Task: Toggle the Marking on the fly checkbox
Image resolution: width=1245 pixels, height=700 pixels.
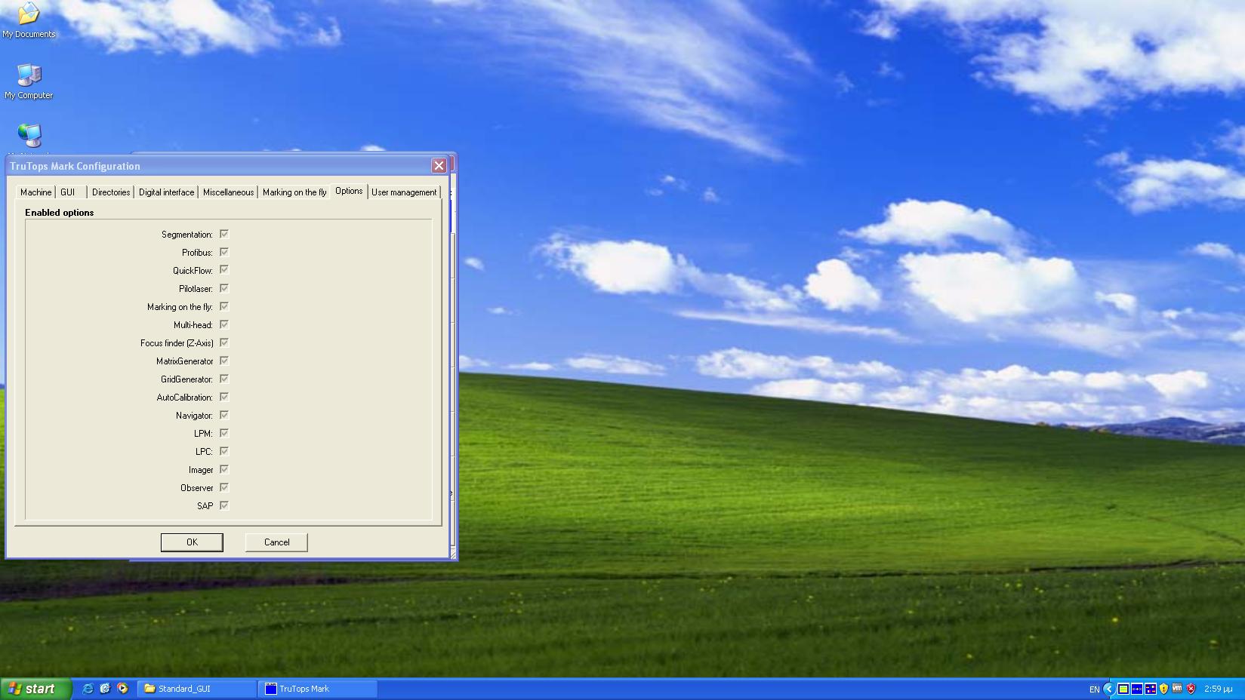Action: pyautogui.click(x=224, y=306)
